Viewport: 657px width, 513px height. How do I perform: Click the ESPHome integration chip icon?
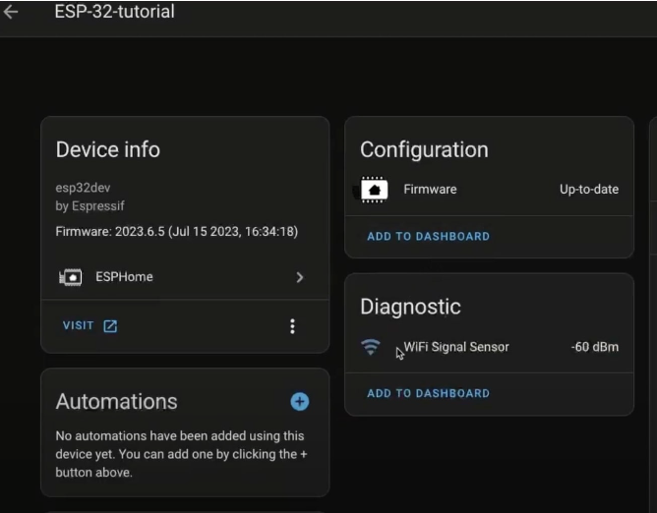pos(71,277)
